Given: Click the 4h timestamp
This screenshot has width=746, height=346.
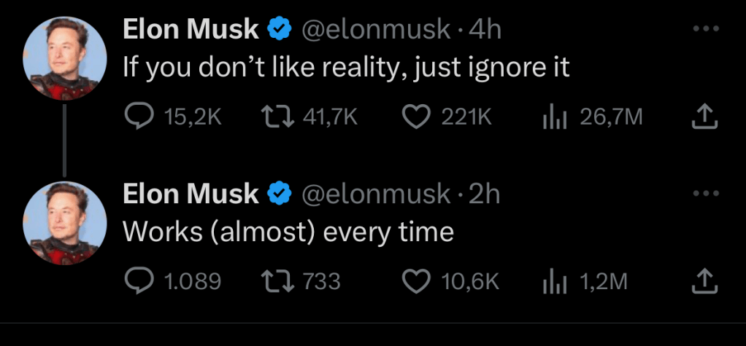Looking at the screenshot, I should 485,29.
